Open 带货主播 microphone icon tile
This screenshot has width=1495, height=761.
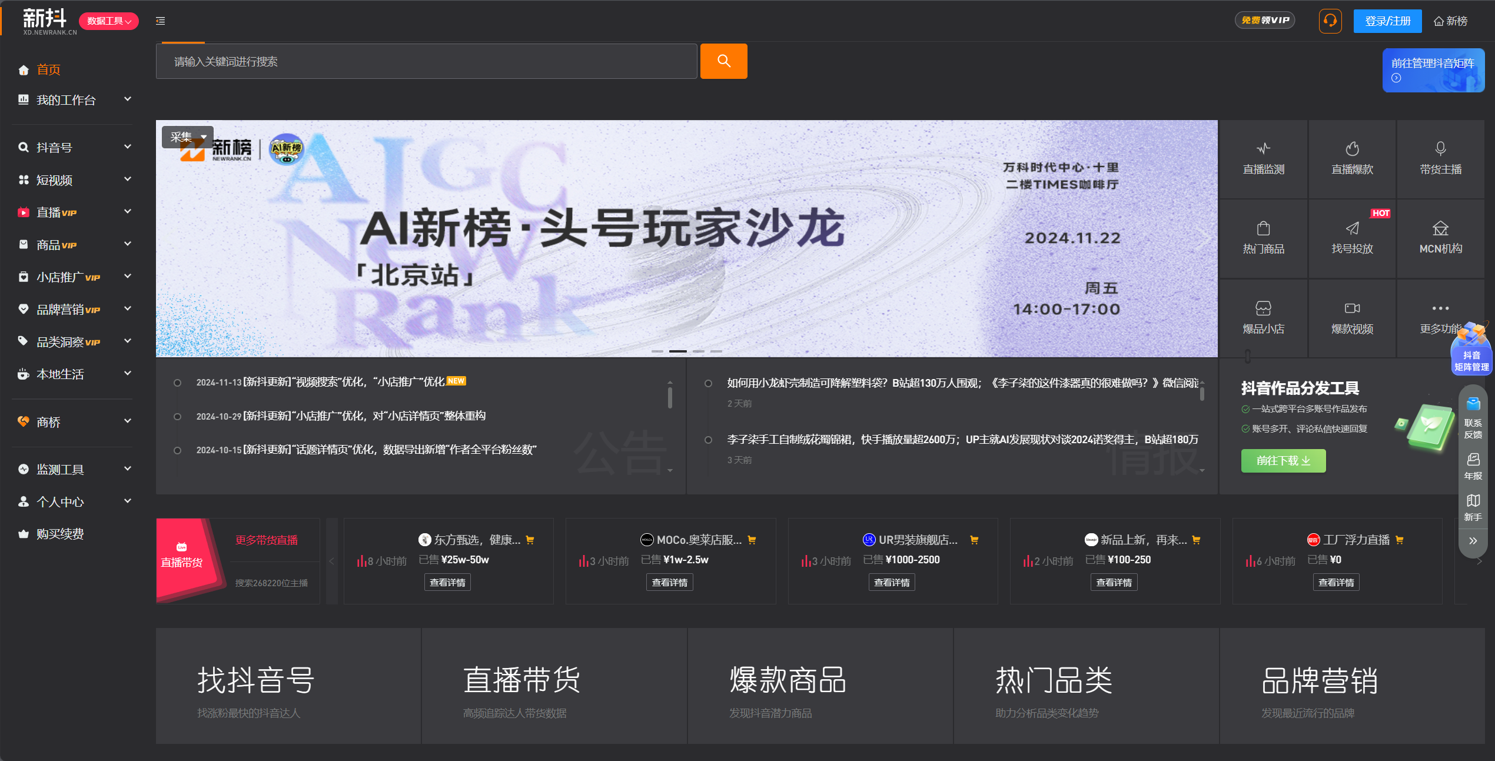1440,159
